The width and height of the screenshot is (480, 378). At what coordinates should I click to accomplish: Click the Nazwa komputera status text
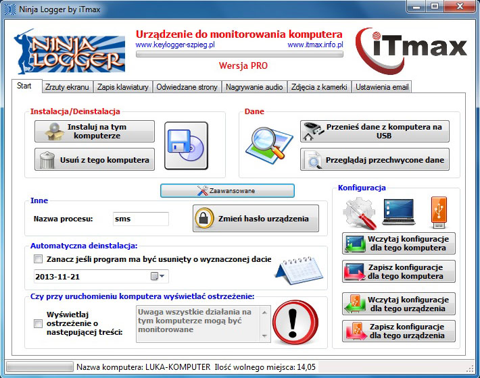143,367
